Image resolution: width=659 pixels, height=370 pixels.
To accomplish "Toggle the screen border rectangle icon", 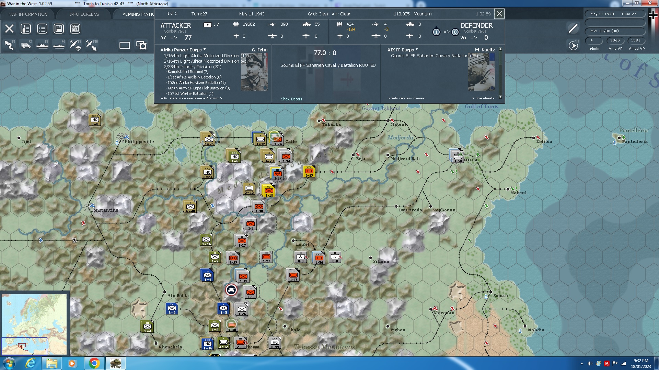I will click(124, 45).
